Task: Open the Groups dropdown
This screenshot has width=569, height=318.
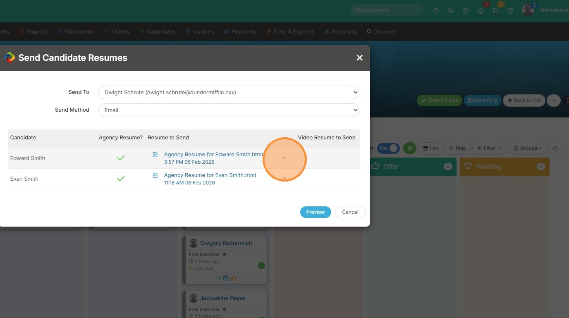Action: 528,148
